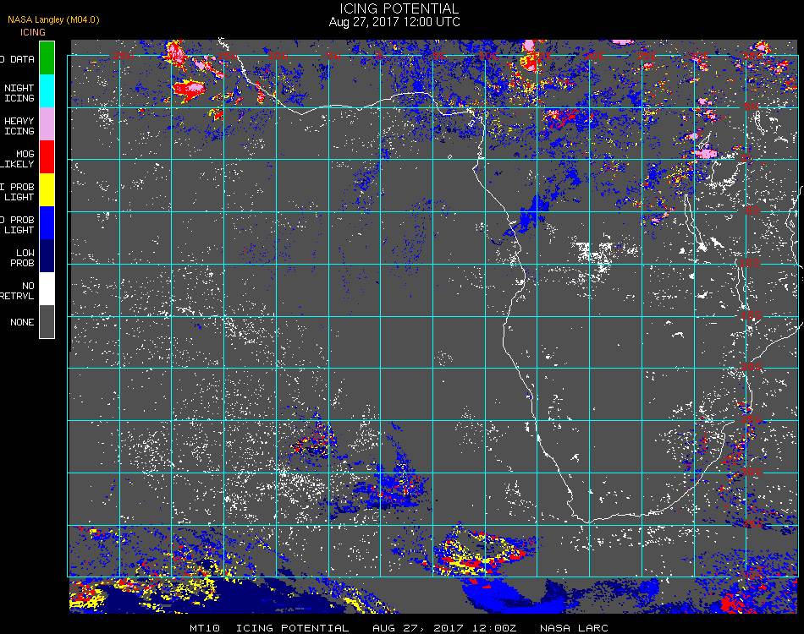Click 'NASA LARC' in the footer caption
Screen dimensions: 804x634
pyautogui.click(x=575, y=628)
